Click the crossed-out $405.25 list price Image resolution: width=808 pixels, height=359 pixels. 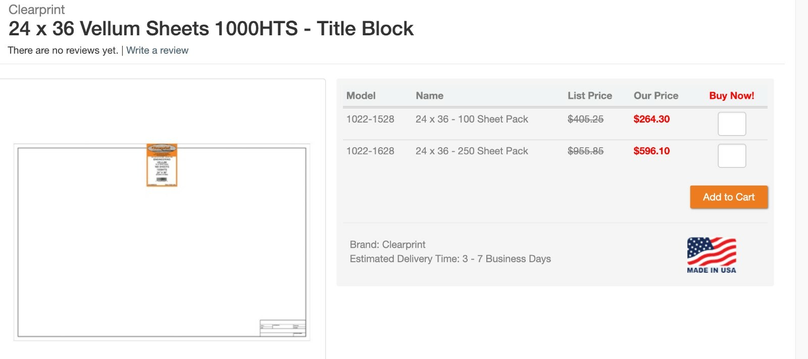pos(585,119)
